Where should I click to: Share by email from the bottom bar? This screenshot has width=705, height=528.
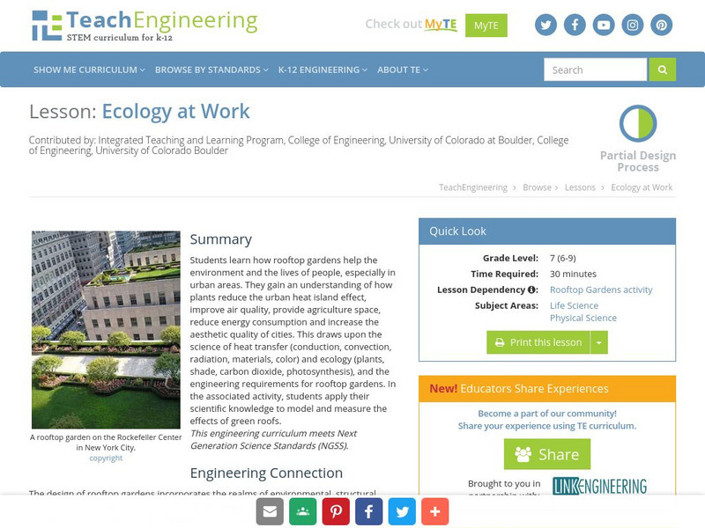click(x=269, y=511)
